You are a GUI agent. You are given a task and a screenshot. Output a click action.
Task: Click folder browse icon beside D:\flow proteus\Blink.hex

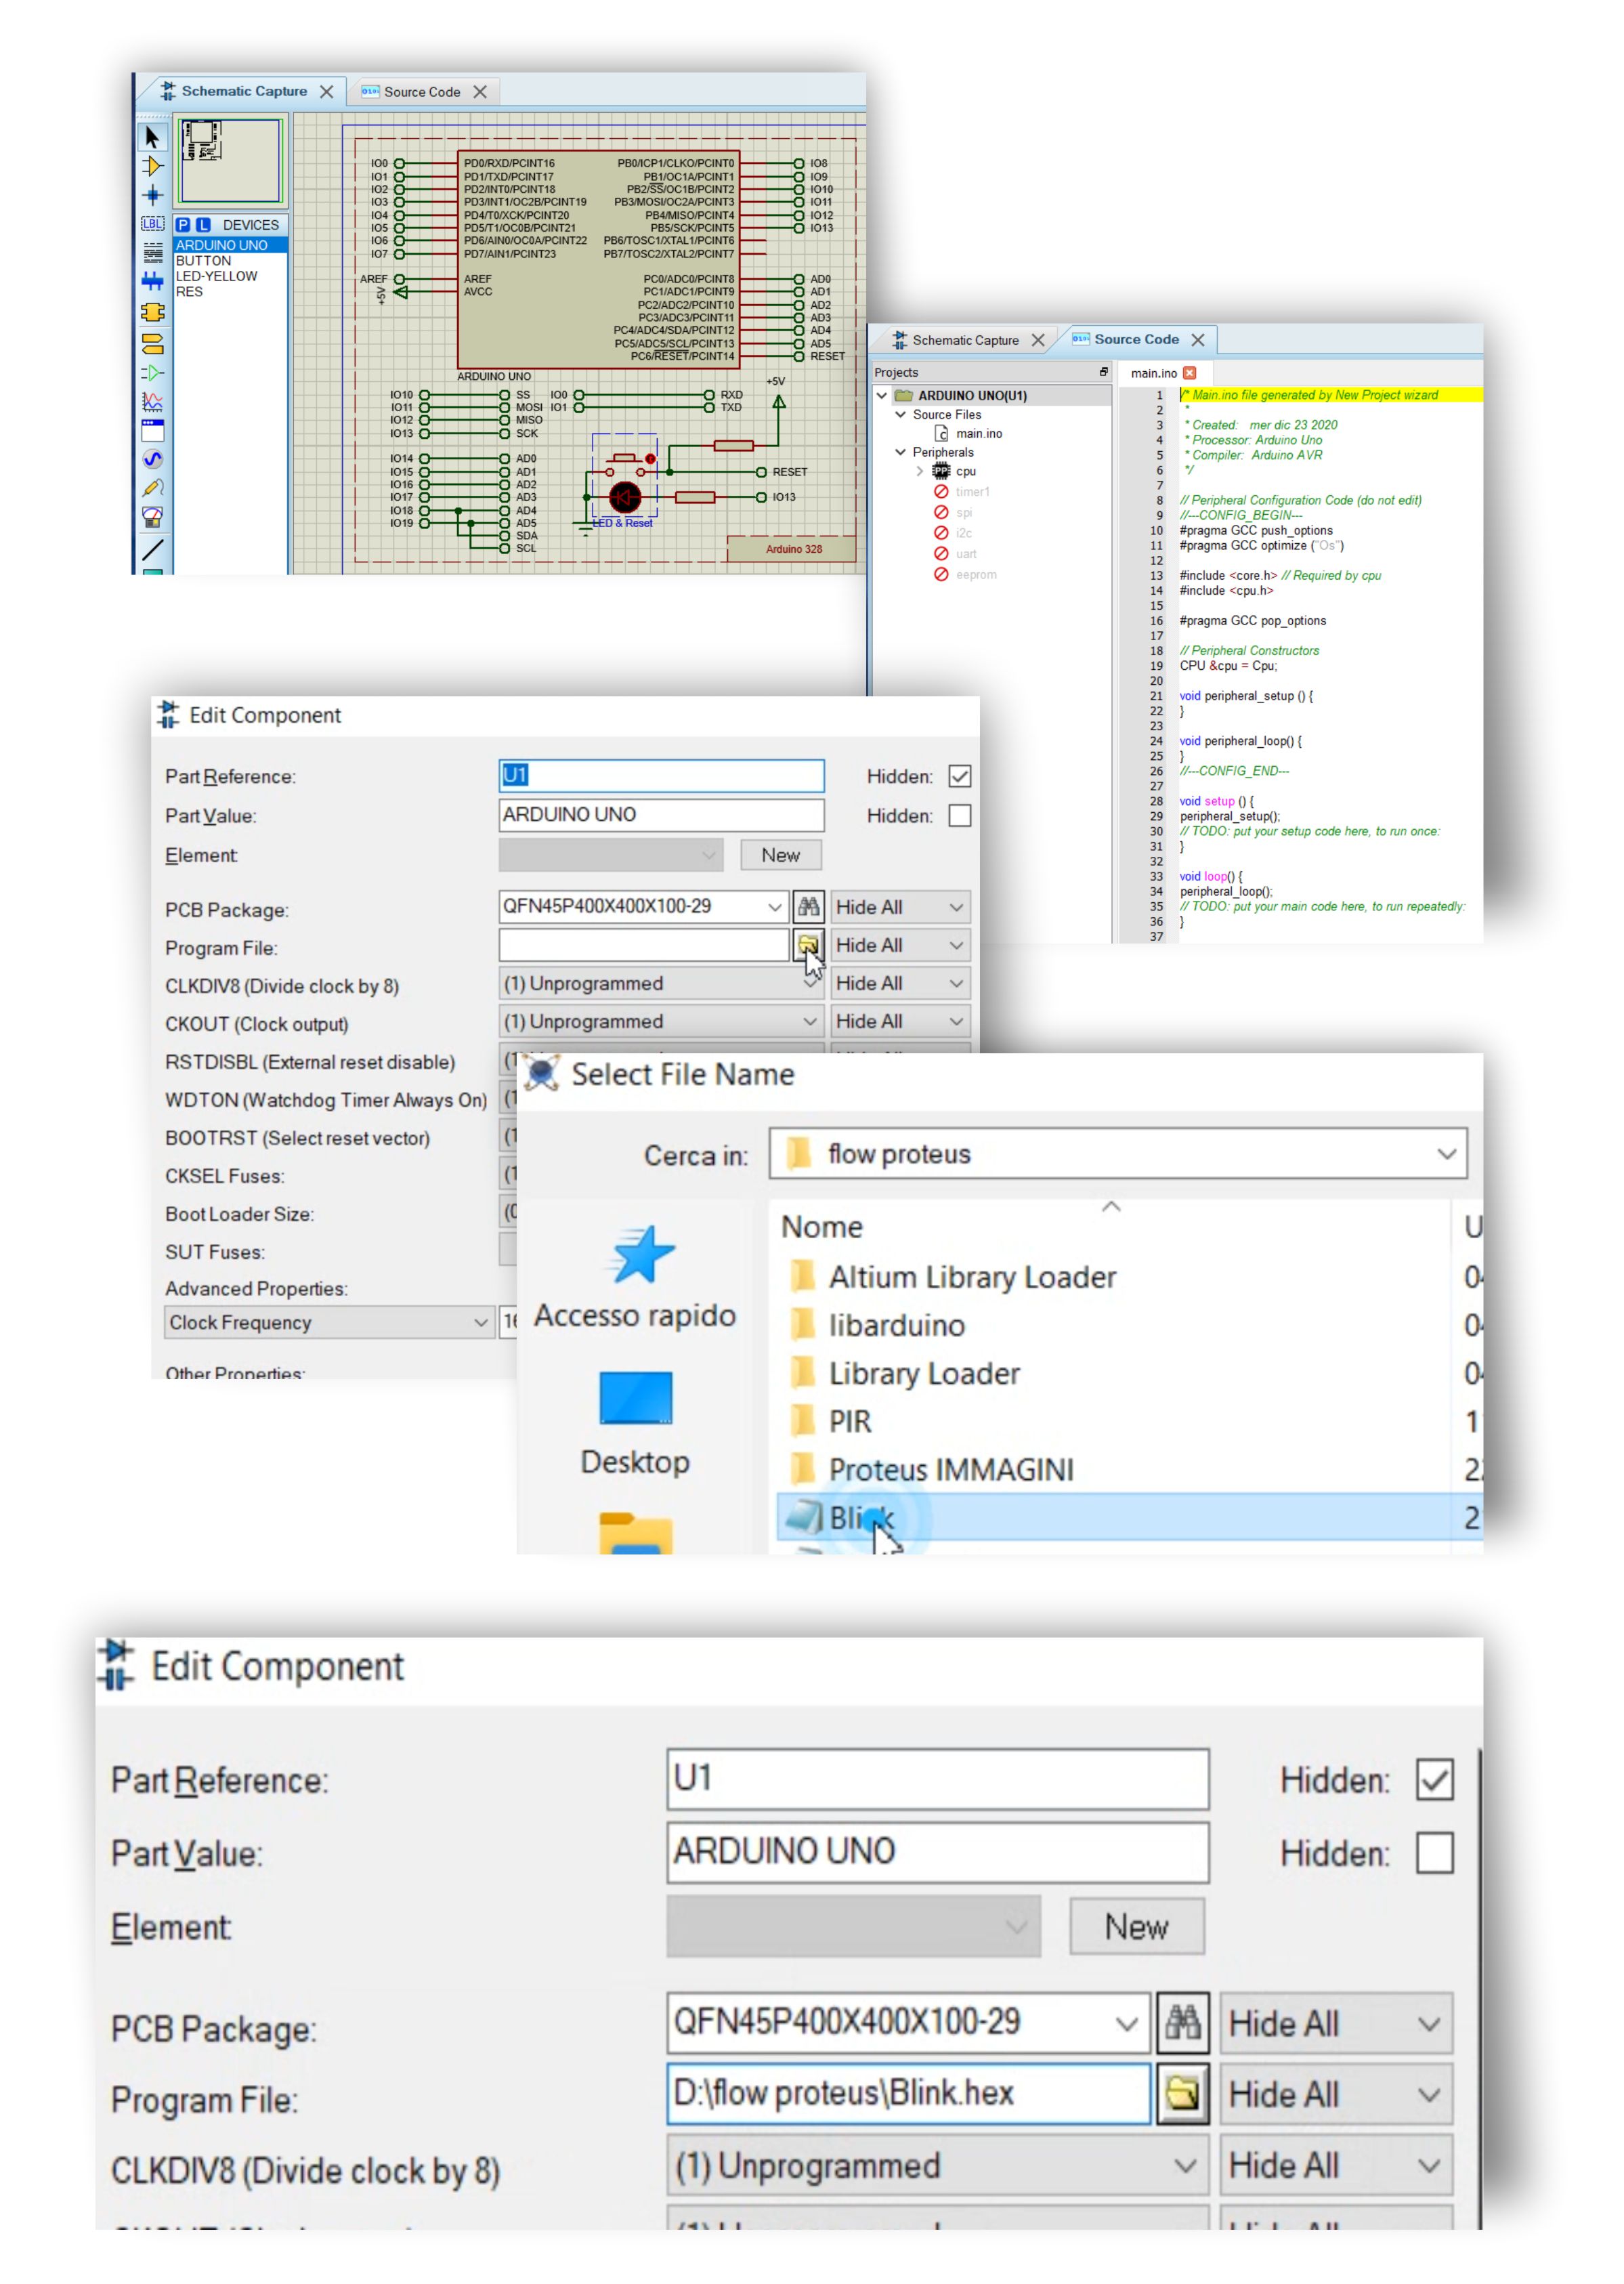(1182, 2093)
